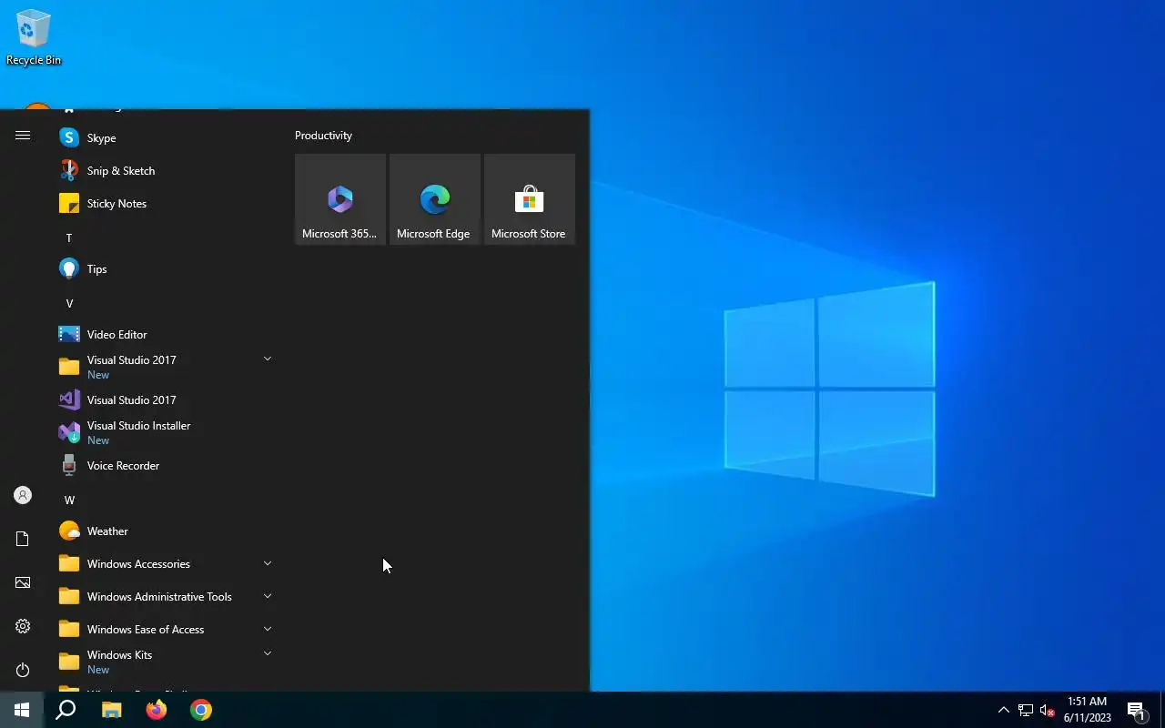Open the clock and date flyout
Image resolution: width=1165 pixels, height=728 pixels.
1087,710
